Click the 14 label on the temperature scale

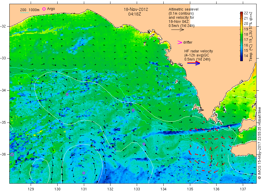[x=246, y=56]
